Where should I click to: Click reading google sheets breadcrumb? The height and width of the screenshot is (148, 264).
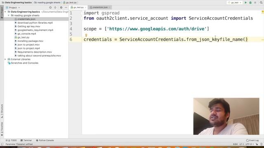(x=49, y=2)
